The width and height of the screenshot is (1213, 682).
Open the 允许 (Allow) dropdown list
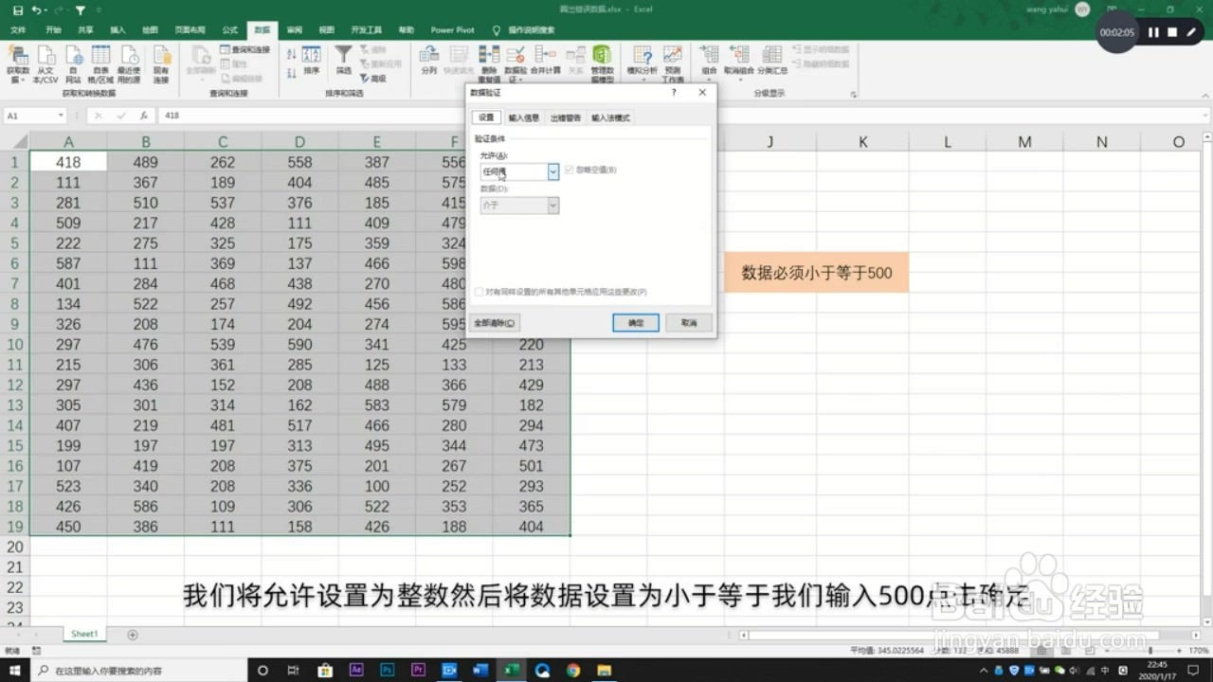553,171
